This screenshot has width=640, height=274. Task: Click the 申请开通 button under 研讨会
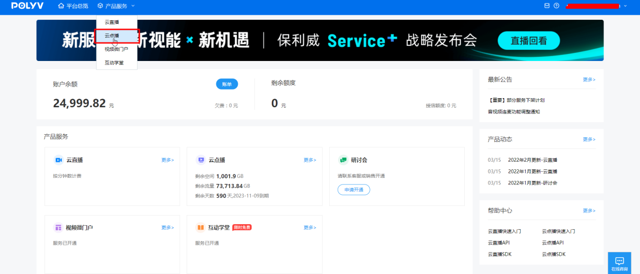click(x=354, y=190)
